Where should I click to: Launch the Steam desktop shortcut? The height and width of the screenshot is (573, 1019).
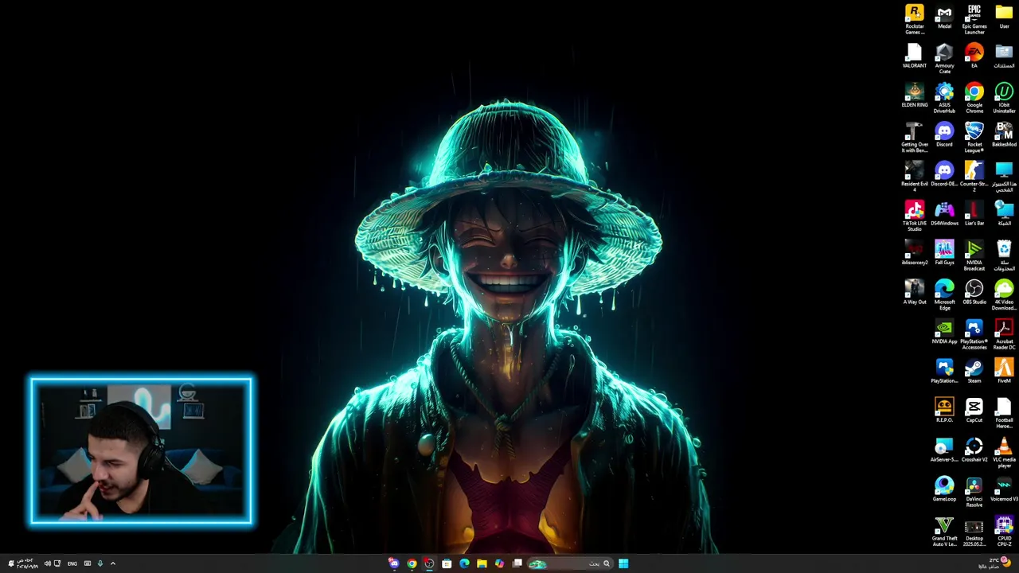(x=974, y=371)
